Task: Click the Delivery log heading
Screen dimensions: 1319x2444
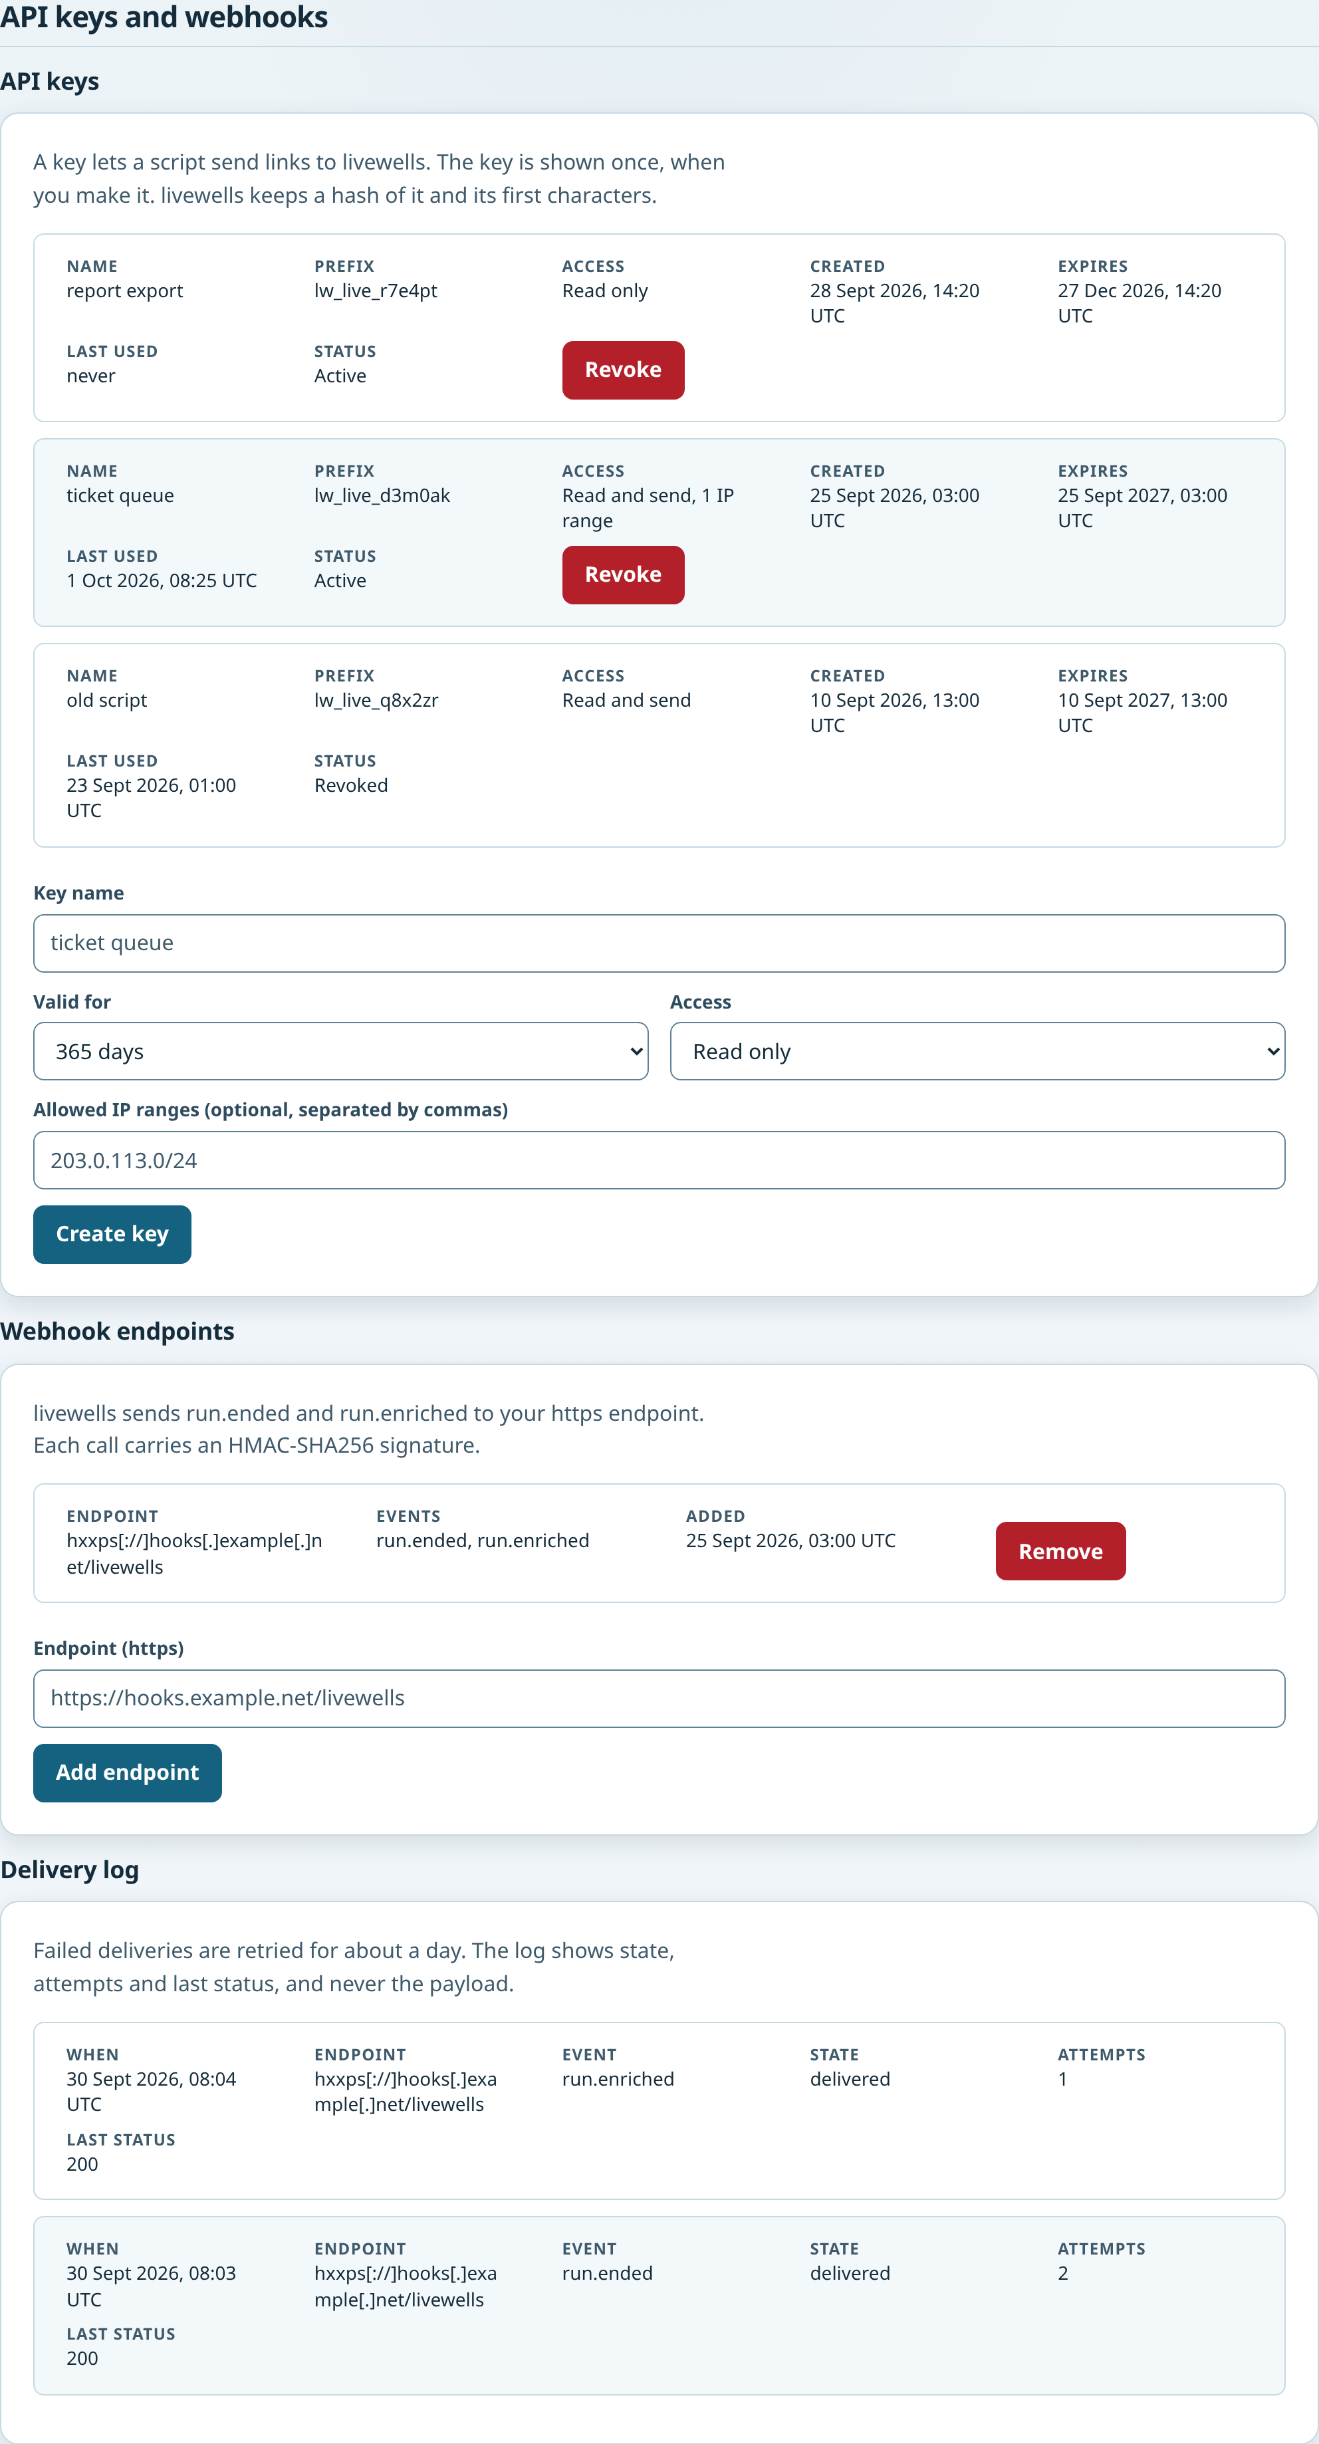Action: (x=70, y=1870)
